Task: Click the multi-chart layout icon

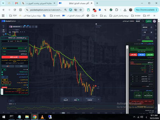Action: (x=36, y=27)
